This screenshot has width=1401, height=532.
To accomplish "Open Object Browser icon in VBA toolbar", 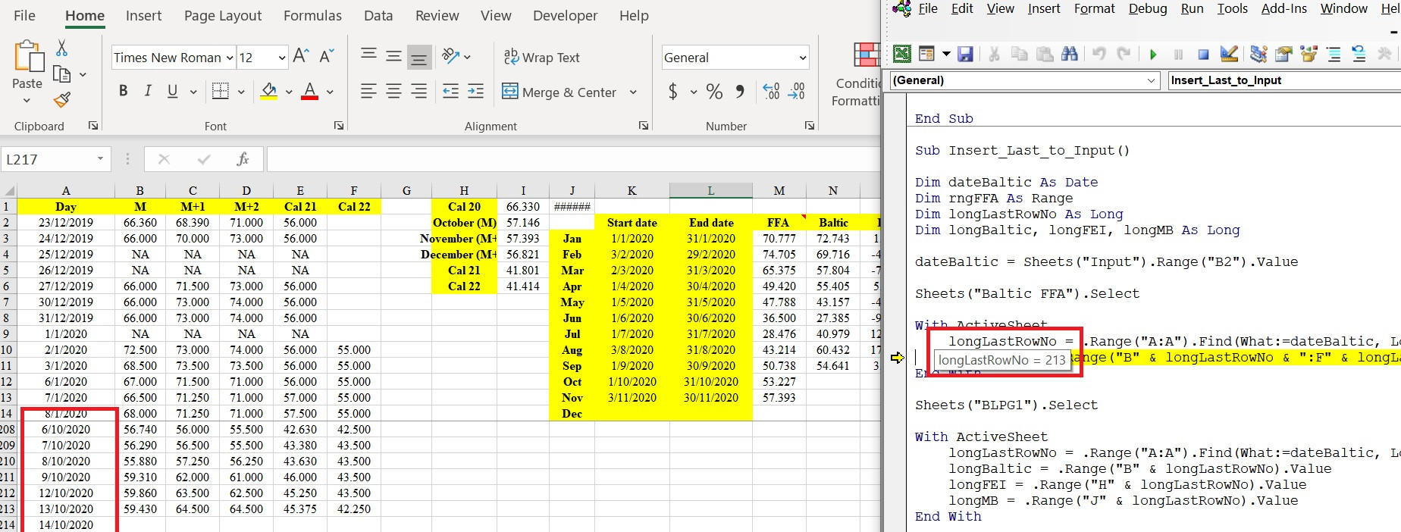I will pos(1309,54).
